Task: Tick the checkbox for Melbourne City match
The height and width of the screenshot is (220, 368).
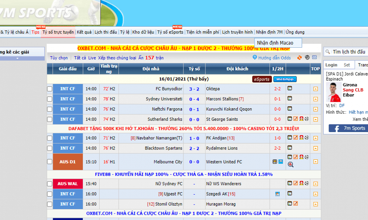Action: pos(50,162)
